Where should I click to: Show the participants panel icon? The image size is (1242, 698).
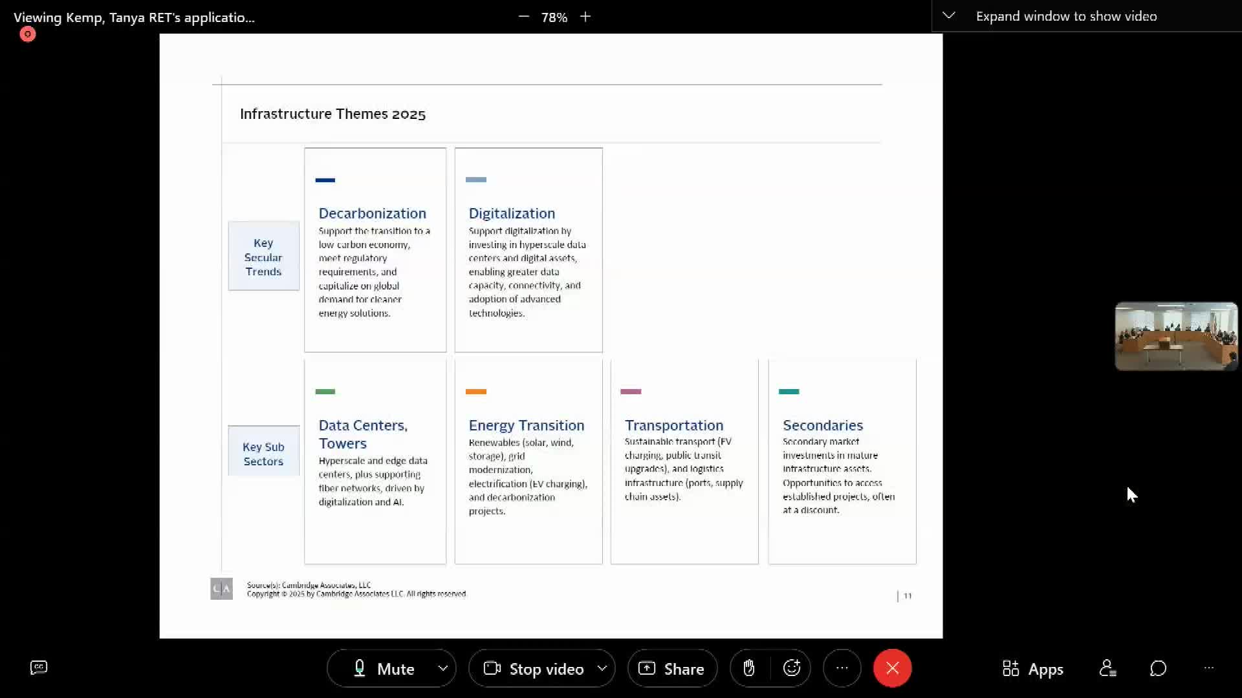click(1107, 668)
